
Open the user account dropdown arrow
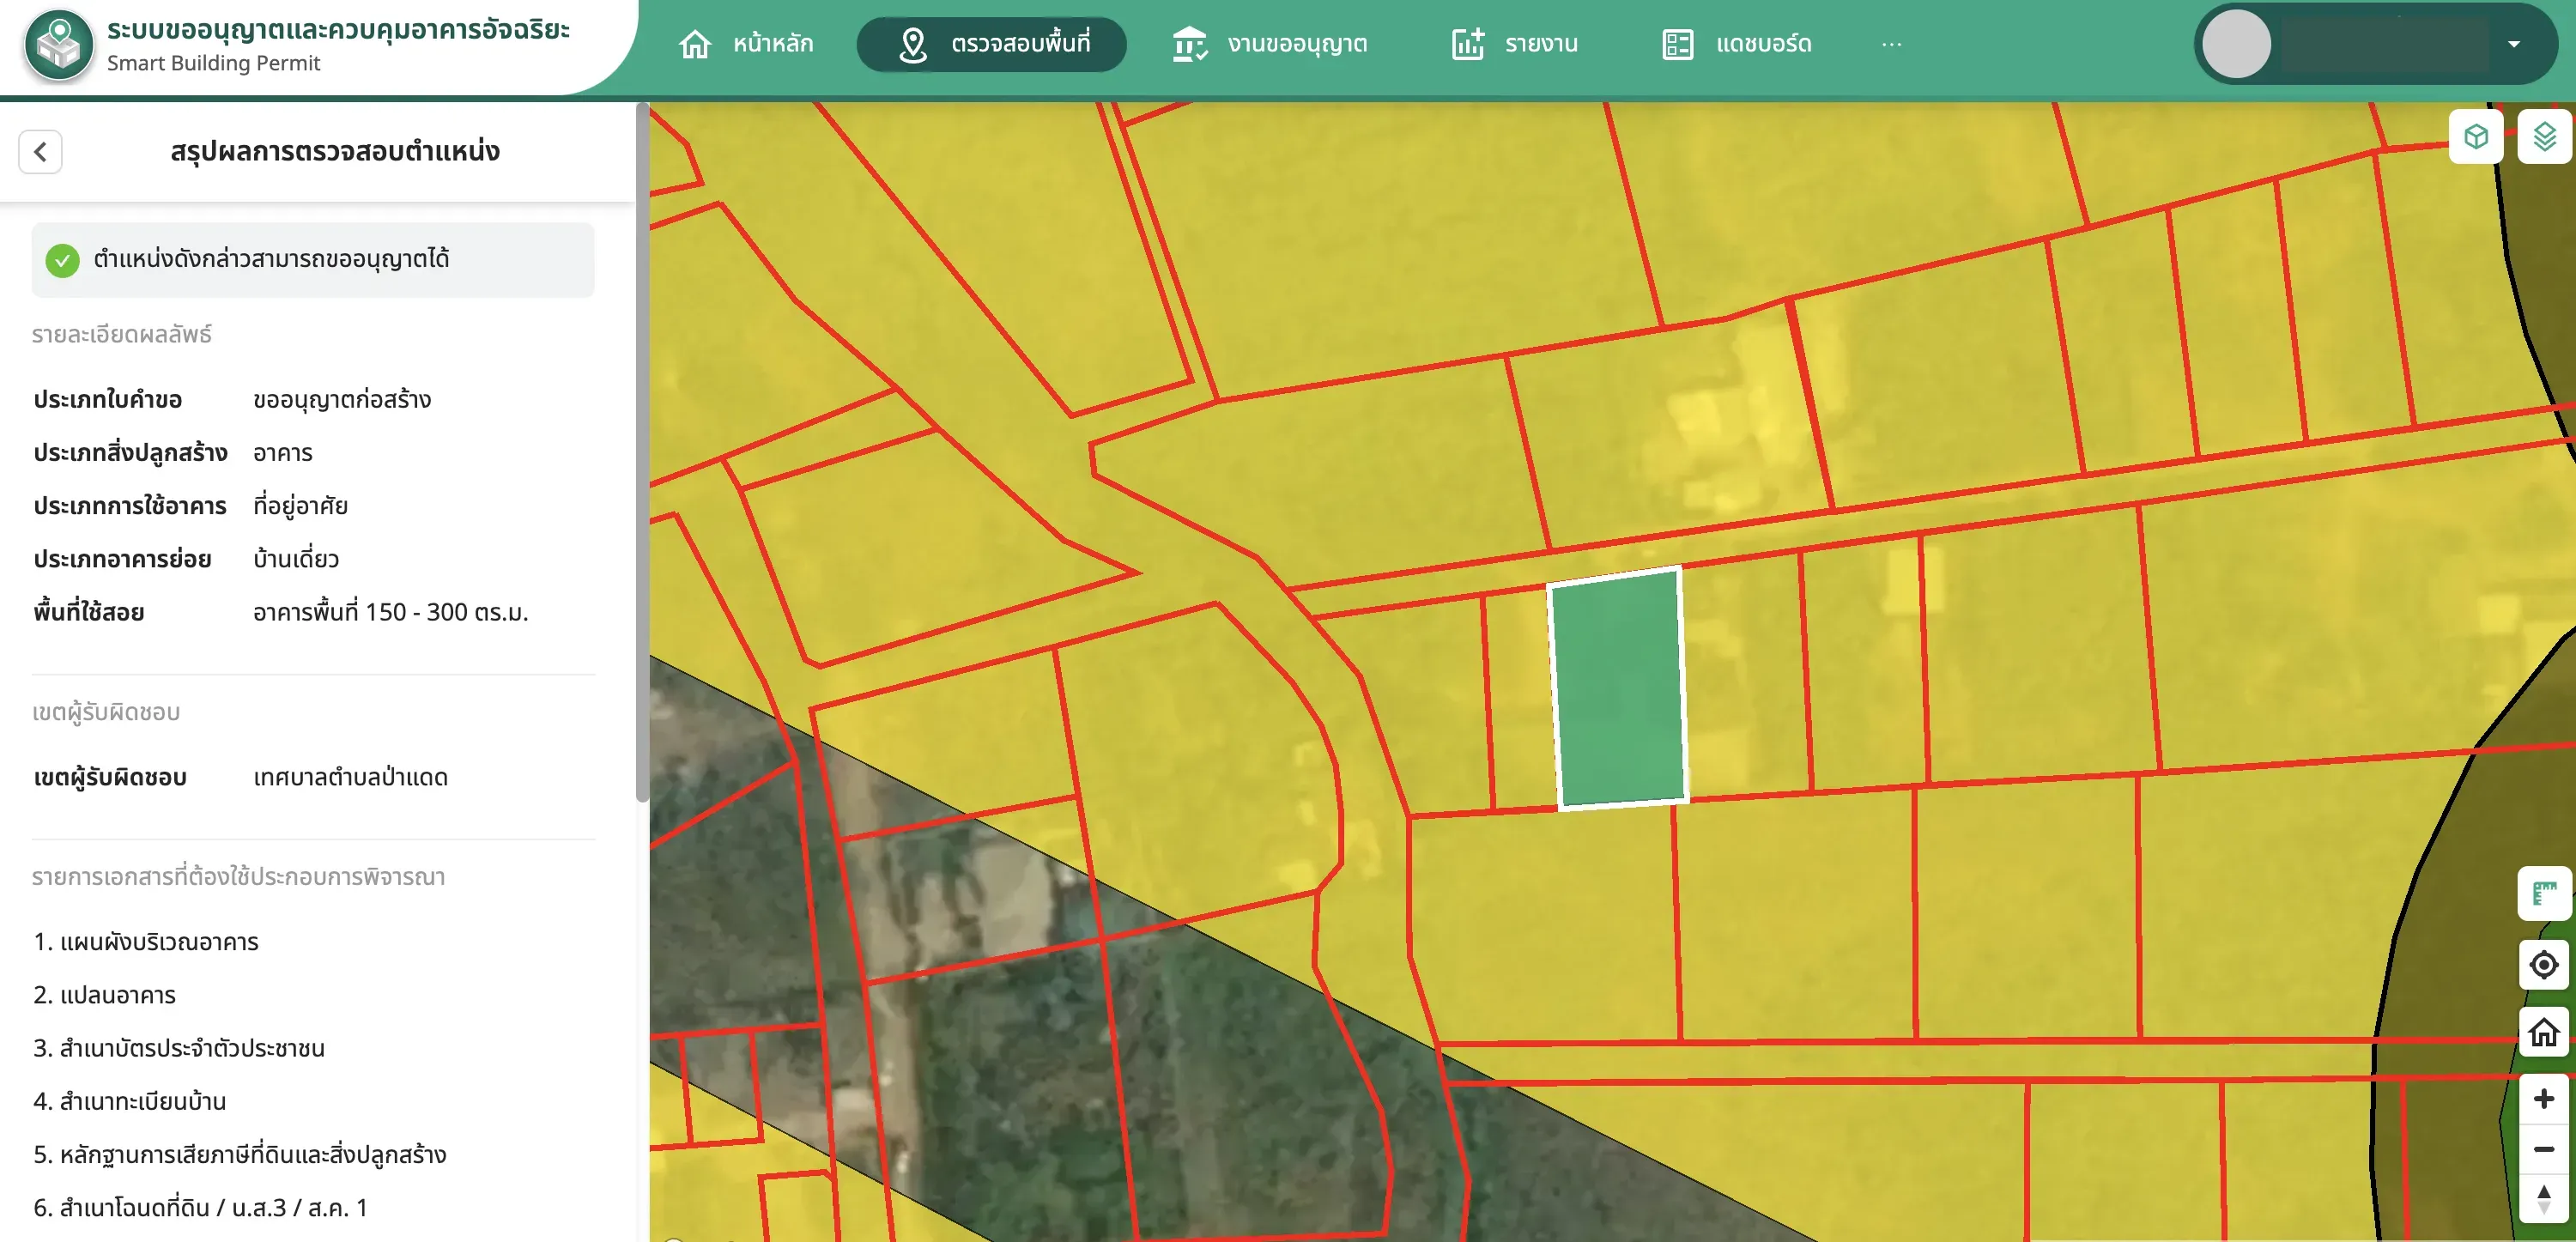coord(2513,44)
